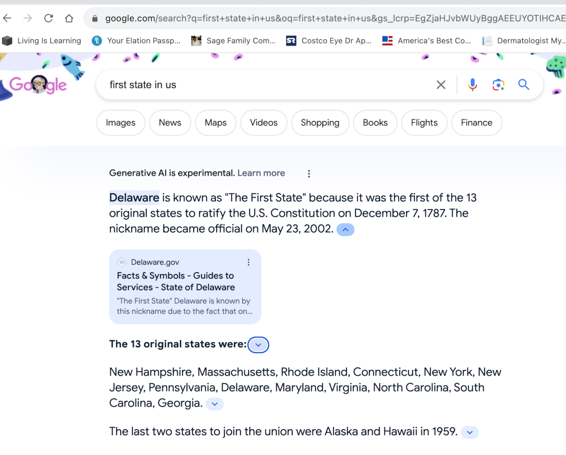Switch to the Images filter
566x455 pixels.
point(121,123)
